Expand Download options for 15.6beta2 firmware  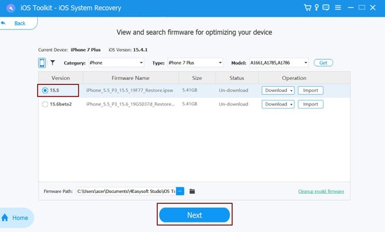pyautogui.click(x=291, y=104)
